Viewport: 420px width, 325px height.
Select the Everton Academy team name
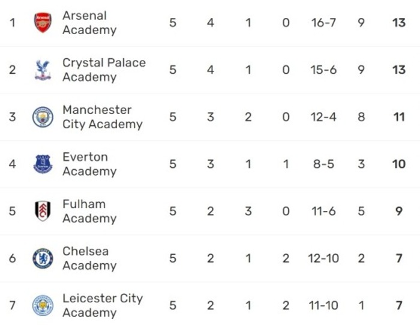89,164
